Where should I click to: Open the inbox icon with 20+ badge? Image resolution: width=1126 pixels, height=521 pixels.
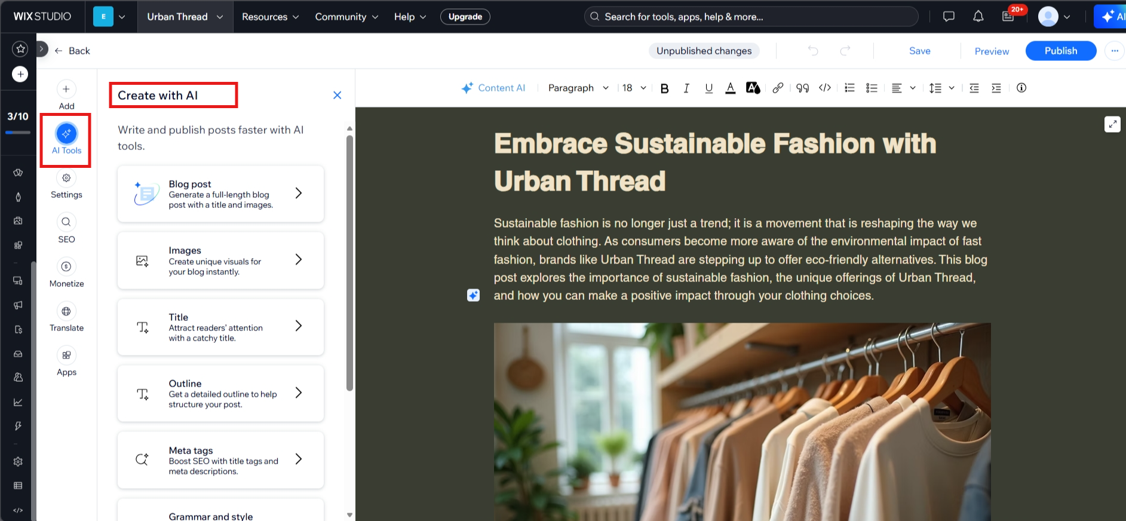click(1008, 16)
